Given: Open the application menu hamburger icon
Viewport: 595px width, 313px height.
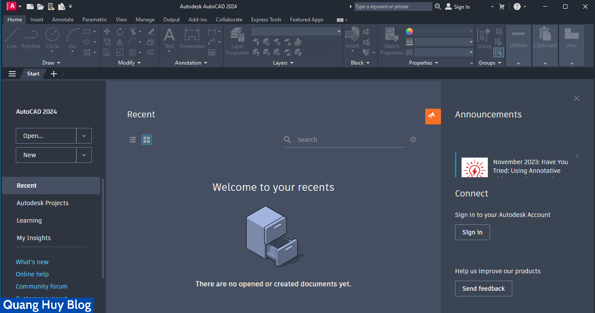Looking at the screenshot, I should 12,73.
